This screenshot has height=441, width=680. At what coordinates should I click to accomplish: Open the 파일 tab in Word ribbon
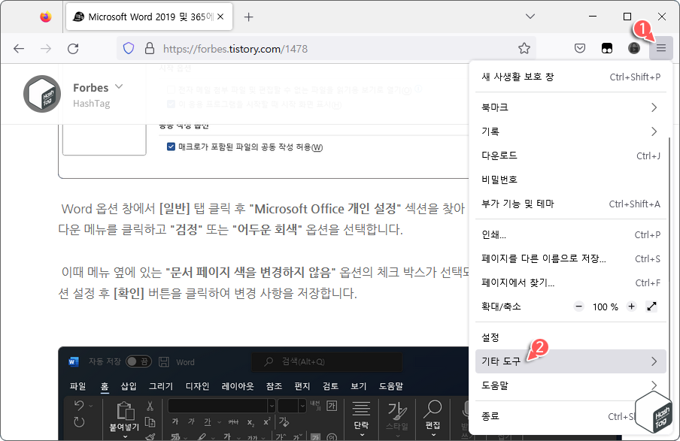(77, 385)
